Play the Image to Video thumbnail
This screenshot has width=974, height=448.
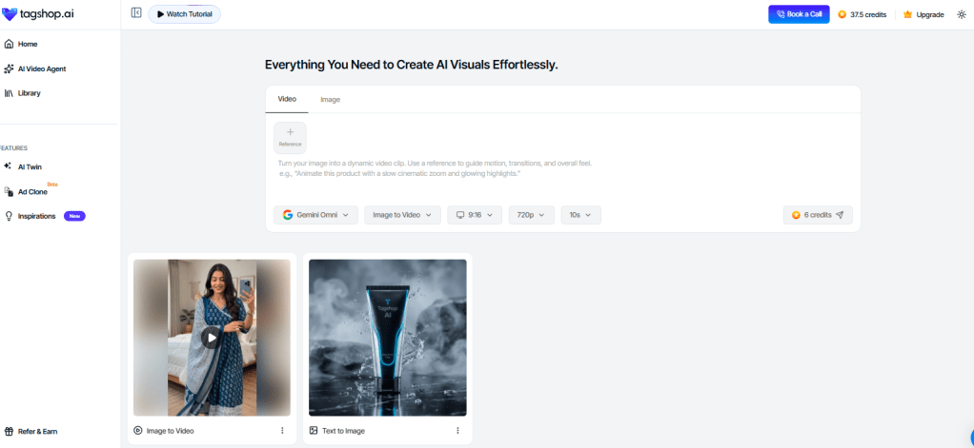212,338
